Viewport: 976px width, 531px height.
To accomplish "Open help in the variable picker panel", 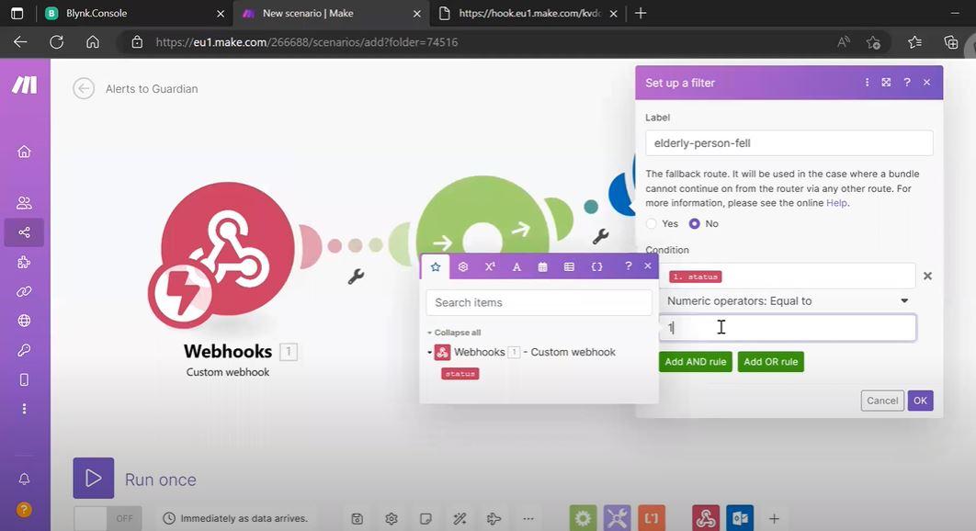I will tap(628, 265).
